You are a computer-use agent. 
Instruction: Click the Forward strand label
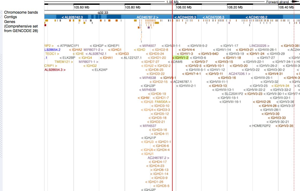[x=278, y=2]
